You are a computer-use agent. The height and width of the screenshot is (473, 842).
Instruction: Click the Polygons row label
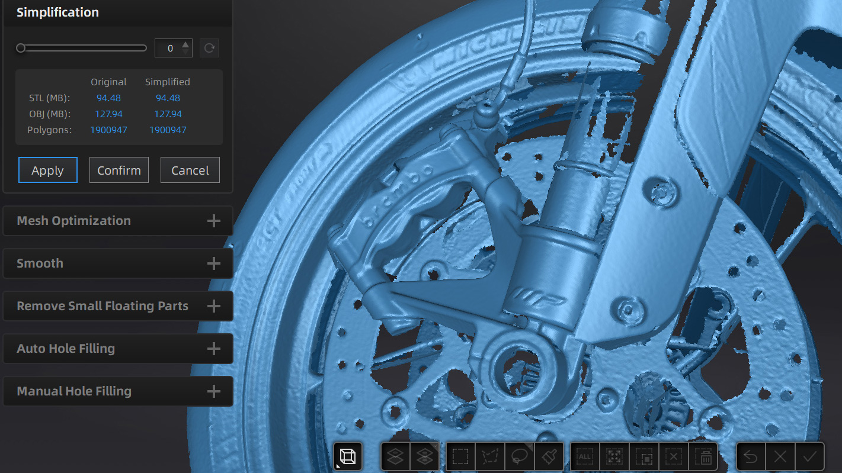pos(50,130)
